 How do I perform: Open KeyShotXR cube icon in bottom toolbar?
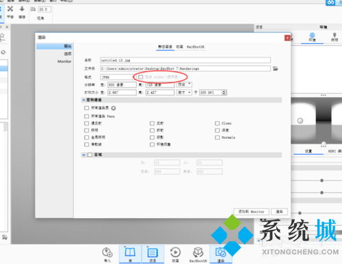click(x=198, y=254)
